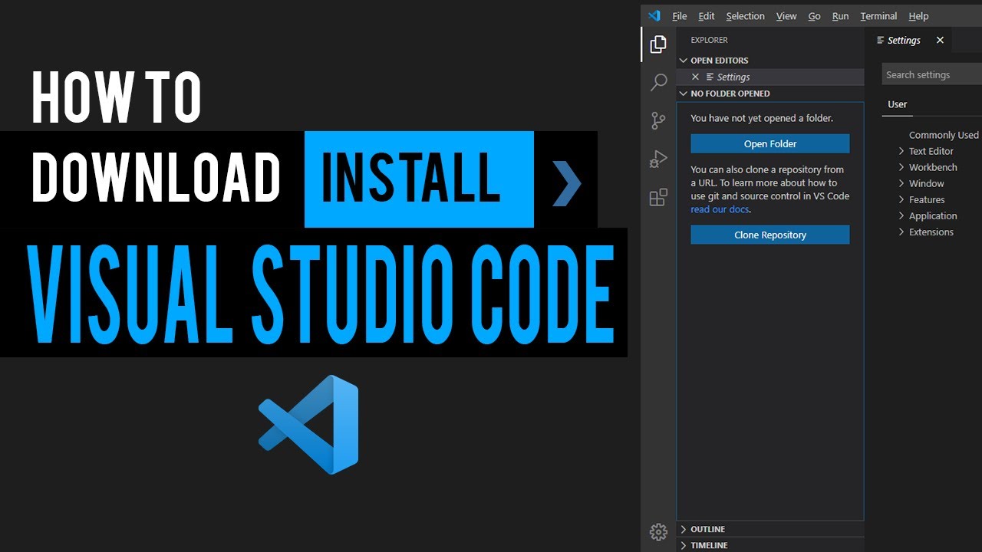Open the Search view in activity bar
The image size is (982, 552).
coord(658,82)
